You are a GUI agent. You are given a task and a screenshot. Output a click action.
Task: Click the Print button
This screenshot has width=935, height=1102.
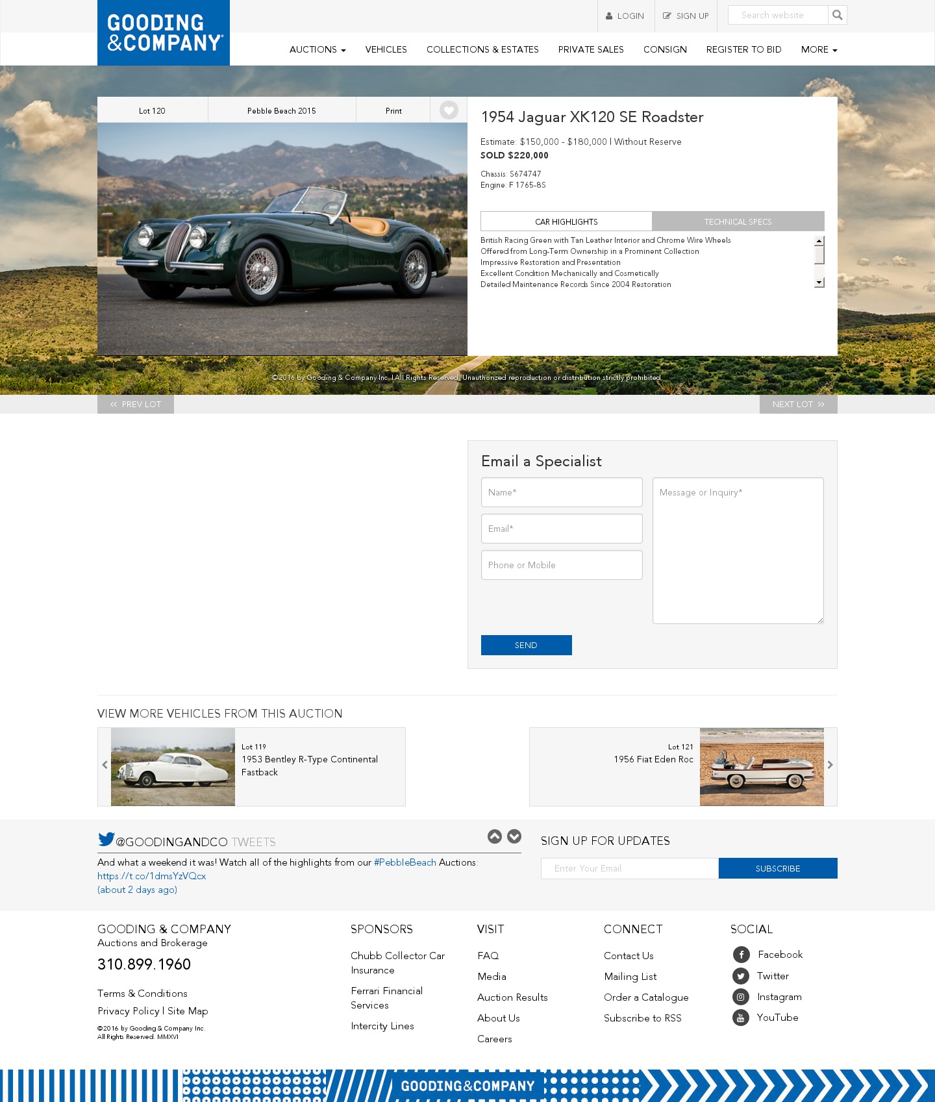click(393, 111)
